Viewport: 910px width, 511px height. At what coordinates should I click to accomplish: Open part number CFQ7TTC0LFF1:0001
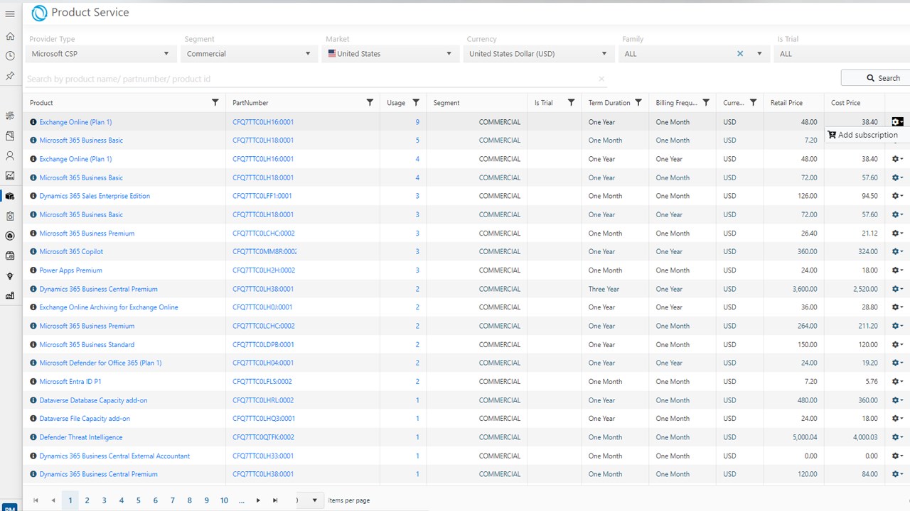click(x=262, y=196)
